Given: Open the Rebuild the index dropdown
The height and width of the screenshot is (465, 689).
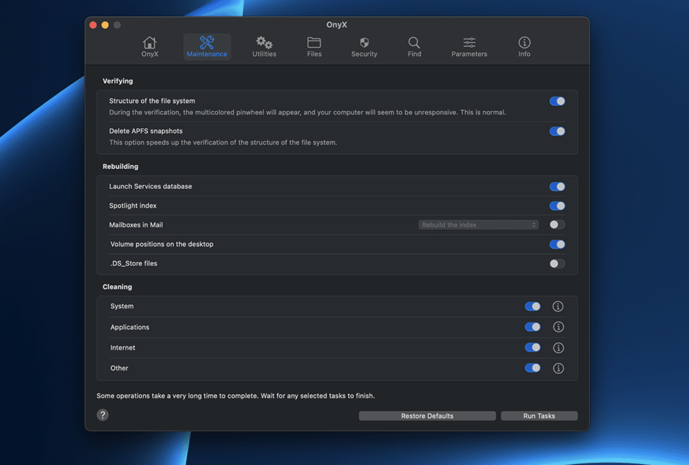Looking at the screenshot, I should tap(478, 225).
